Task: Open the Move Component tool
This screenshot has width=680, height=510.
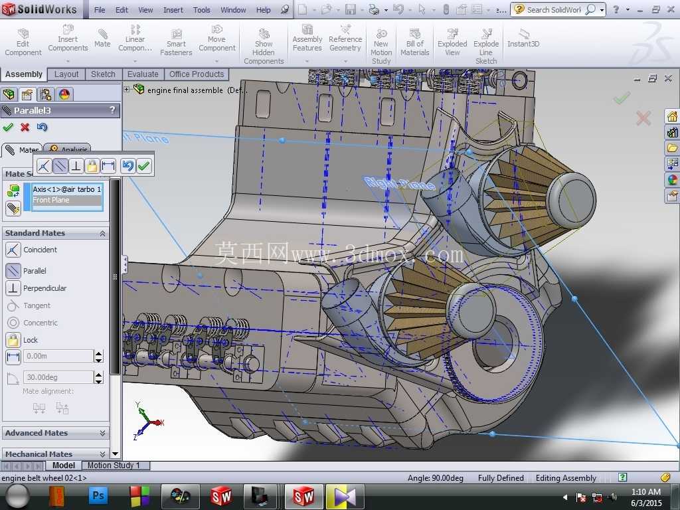Action: (217, 38)
